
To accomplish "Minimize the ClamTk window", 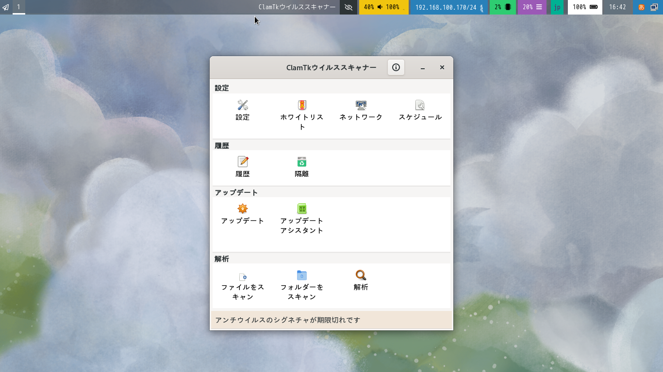I will [423, 68].
